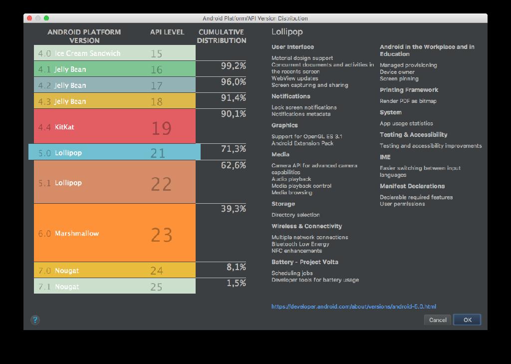
Task: Click the 71,3% cumulative distribution value
Action: click(234, 149)
